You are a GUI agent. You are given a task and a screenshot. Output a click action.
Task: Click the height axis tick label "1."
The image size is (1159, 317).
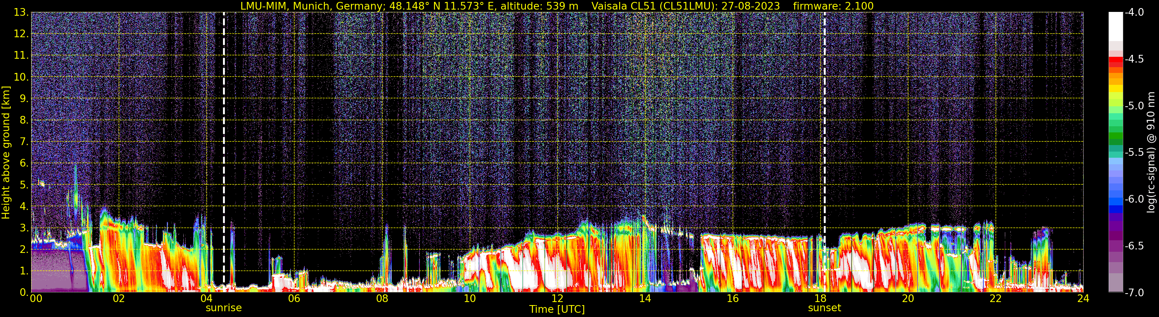24,271
